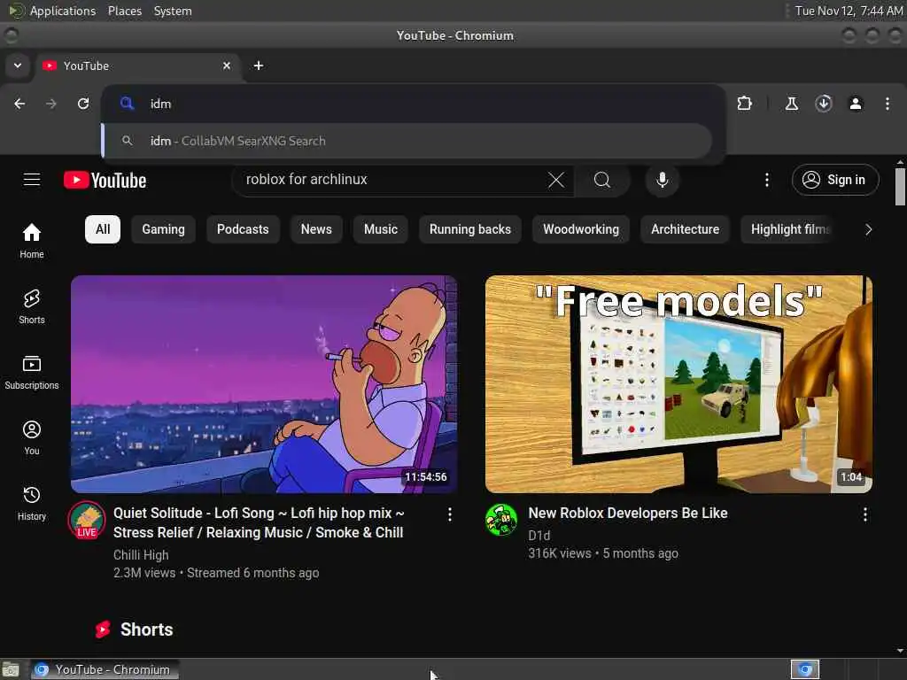Click the Shorts section heading
Image resolution: width=907 pixels, height=680 pixels.
pyautogui.click(x=146, y=630)
